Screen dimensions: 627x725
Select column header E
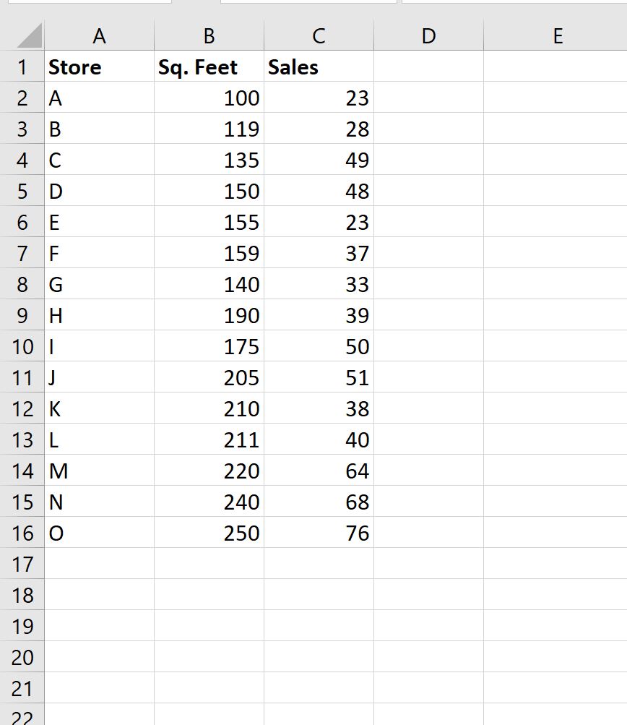coord(557,34)
